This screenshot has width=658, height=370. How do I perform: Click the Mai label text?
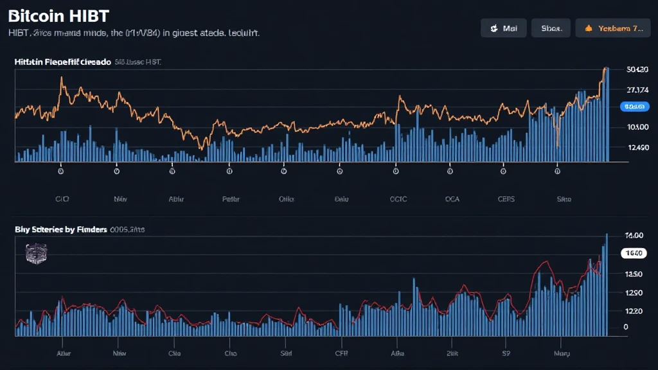[x=510, y=28]
